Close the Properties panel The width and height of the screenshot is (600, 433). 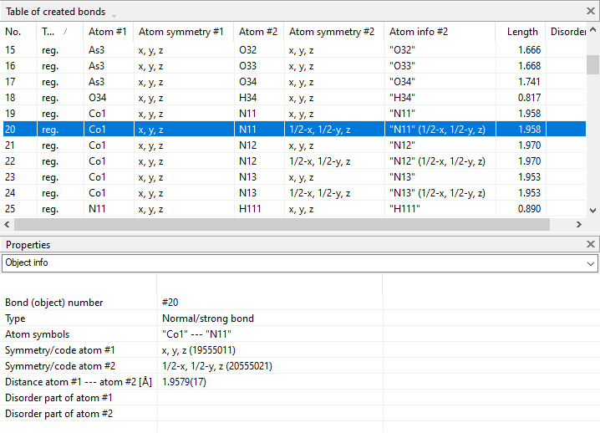[590, 244]
